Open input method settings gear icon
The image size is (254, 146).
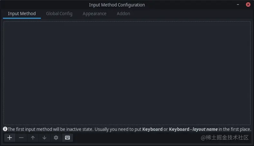pos(56,138)
